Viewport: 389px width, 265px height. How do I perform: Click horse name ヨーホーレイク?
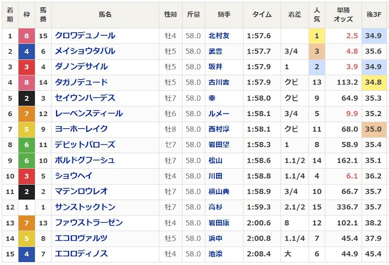(82, 129)
